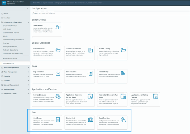Open the Log Collection card title
This screenshot has height=134, width=190.
coord(39,72)
